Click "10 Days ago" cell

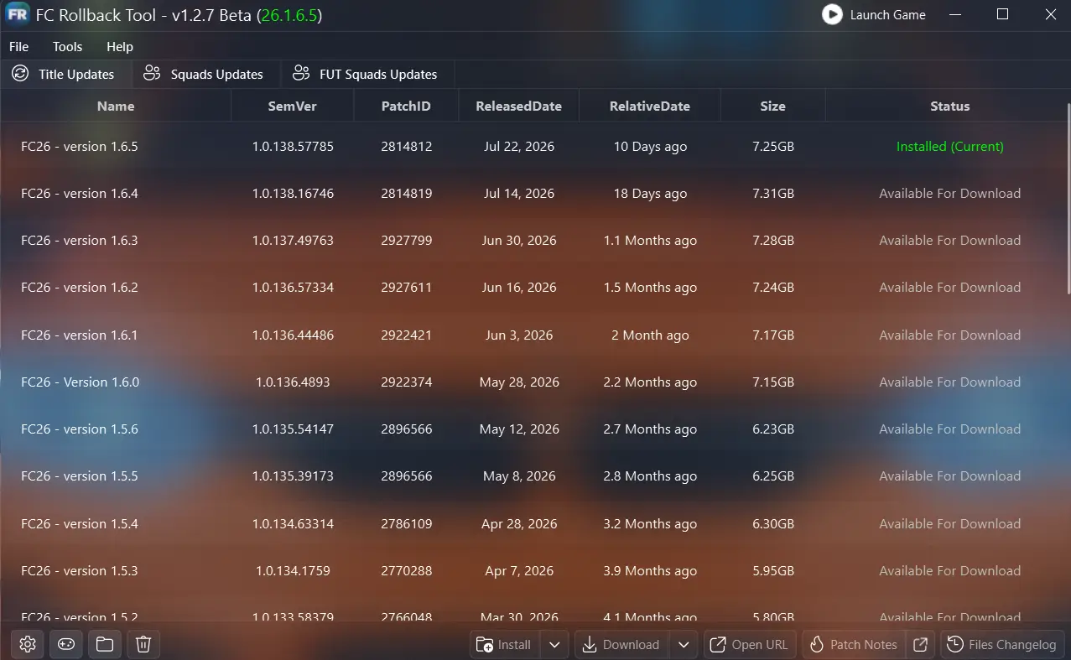point(650,146)
